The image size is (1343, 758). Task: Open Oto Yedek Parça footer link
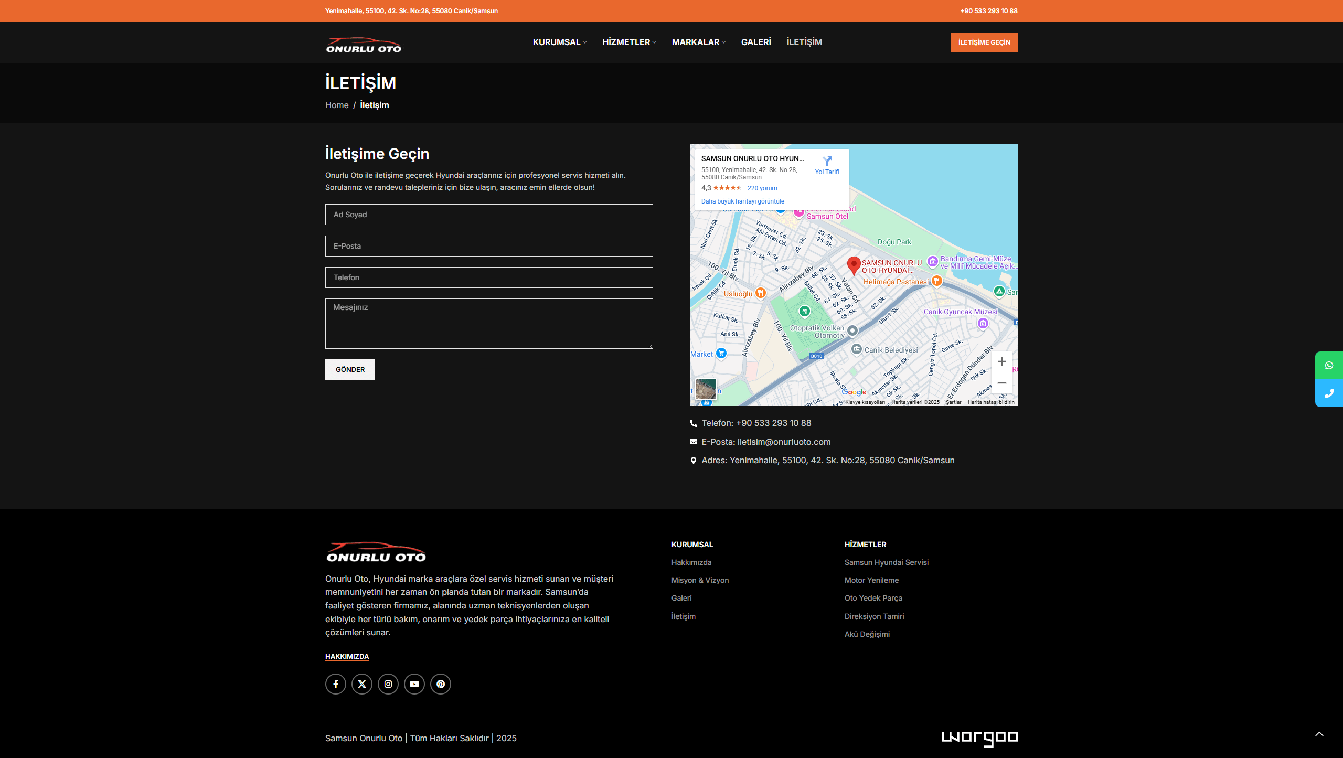pyautogui.click(x=873, y=598)
